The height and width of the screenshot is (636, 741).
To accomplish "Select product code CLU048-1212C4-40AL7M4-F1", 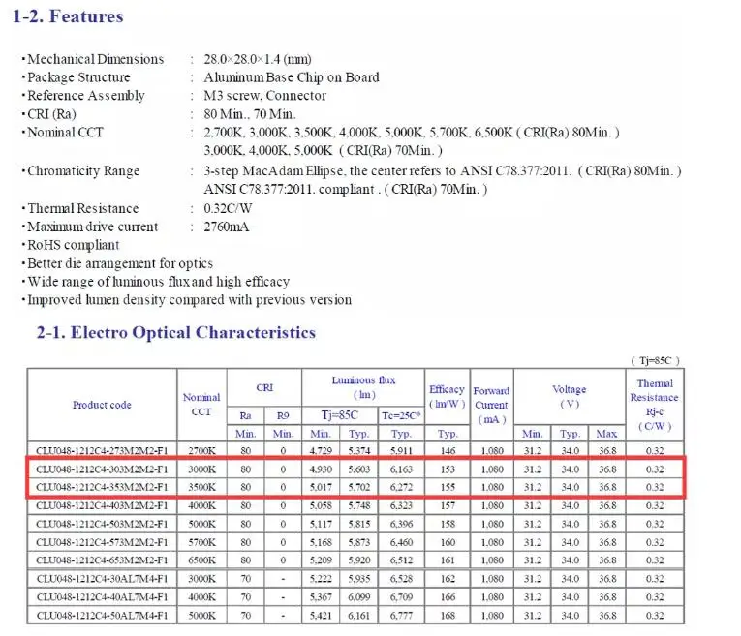I will click(102, 597).
